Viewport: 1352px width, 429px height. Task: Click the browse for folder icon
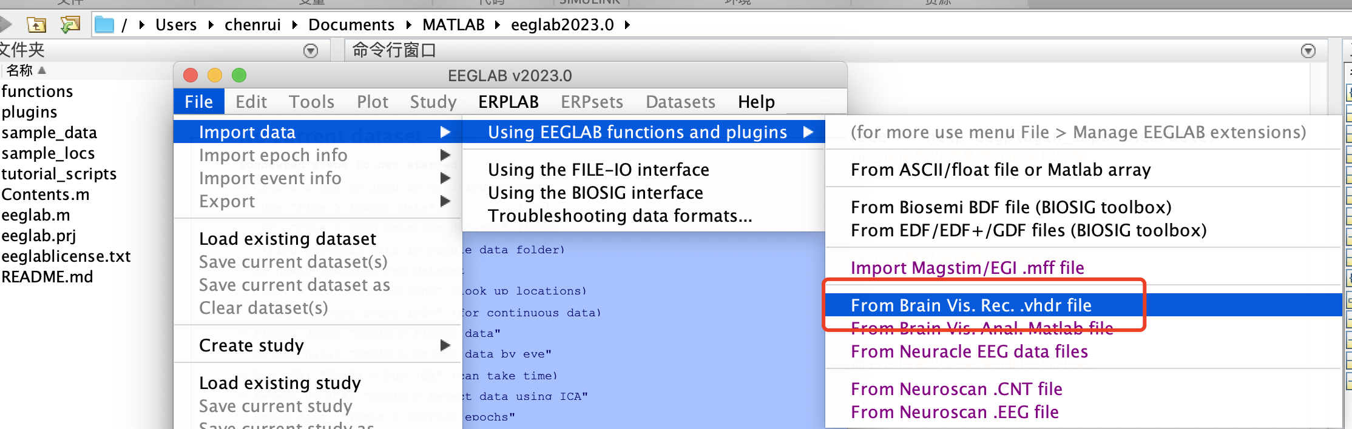click(x=70, y=25)
